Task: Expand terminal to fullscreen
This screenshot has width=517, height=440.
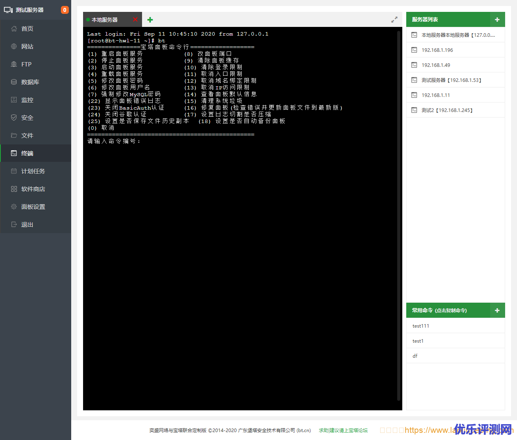Action: coord(394,20)
